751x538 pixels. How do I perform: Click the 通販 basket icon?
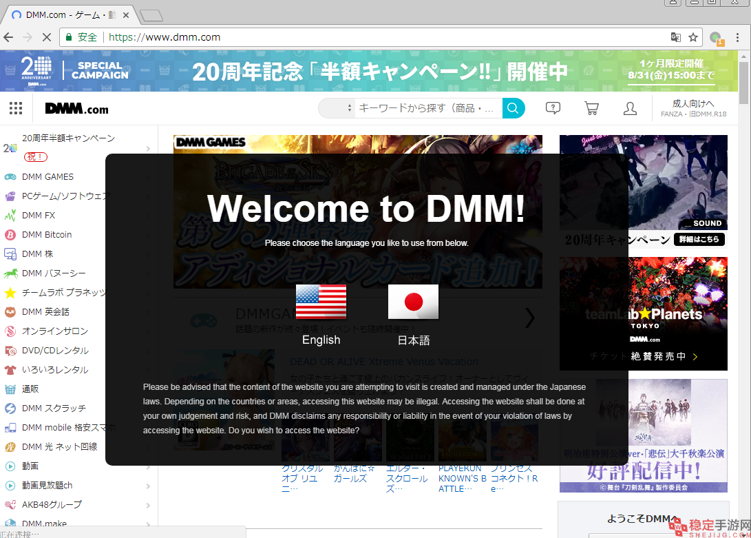point(10,389)
